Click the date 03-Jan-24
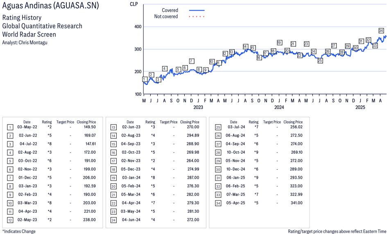This screenshot has height=234, width=391. point(131,177)
